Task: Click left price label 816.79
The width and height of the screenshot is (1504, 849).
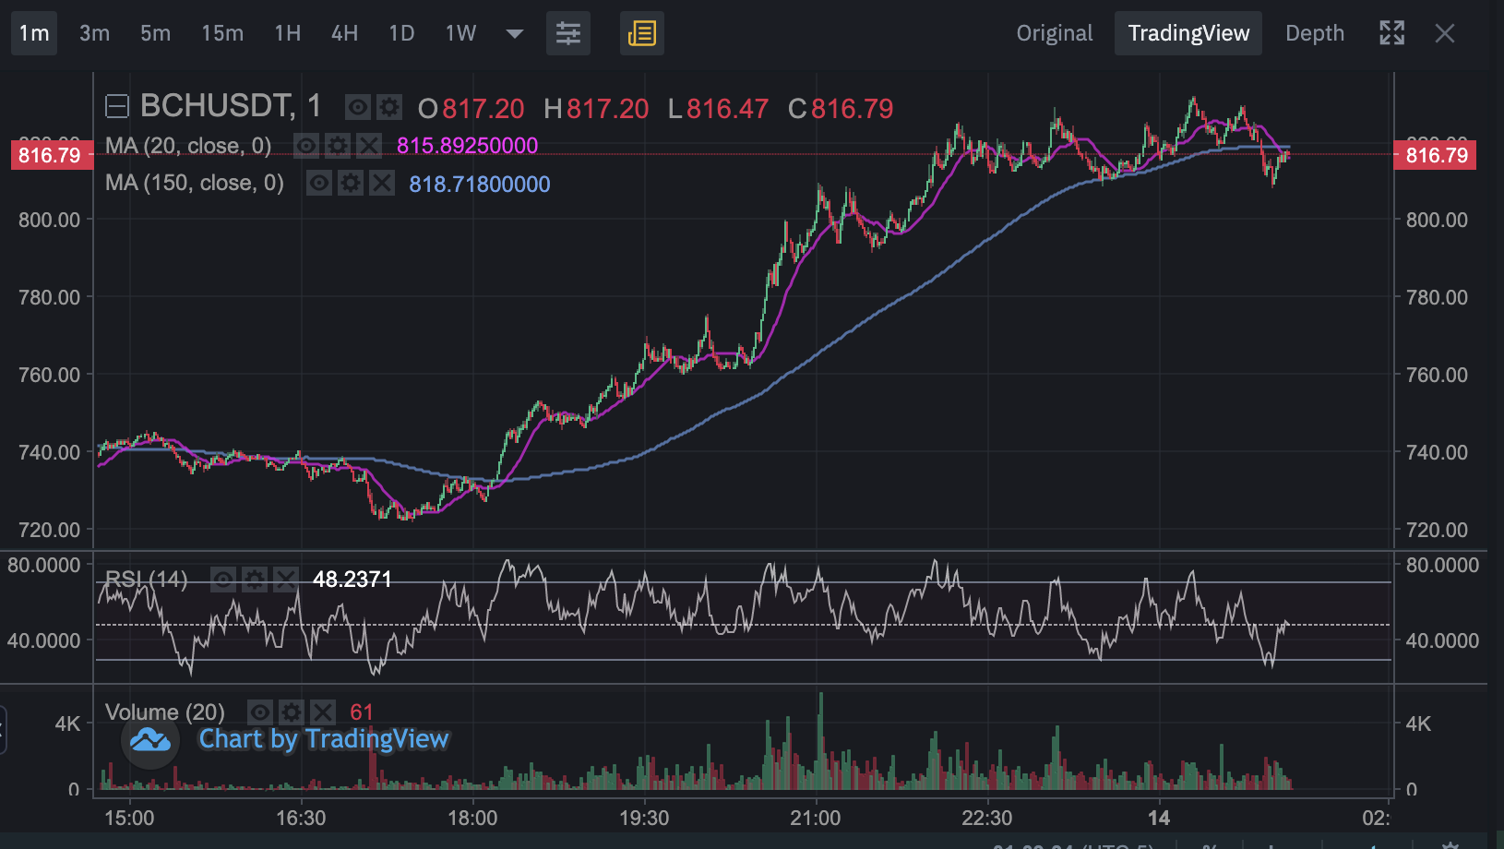Action: [x=51, y=155]
